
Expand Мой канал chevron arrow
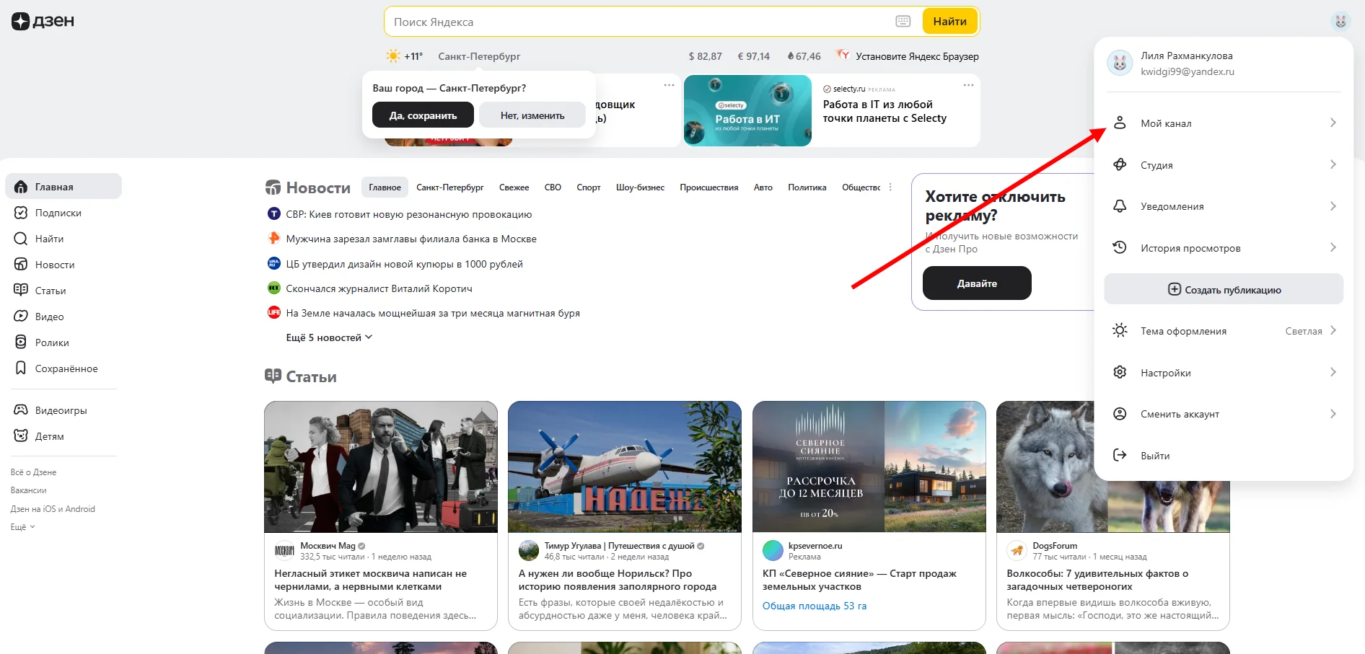[x=1333, y=123]
